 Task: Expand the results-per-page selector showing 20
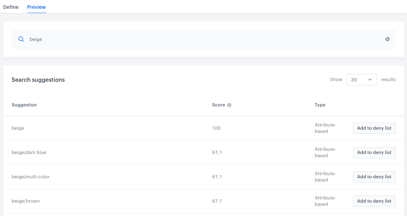click(361, 80)
